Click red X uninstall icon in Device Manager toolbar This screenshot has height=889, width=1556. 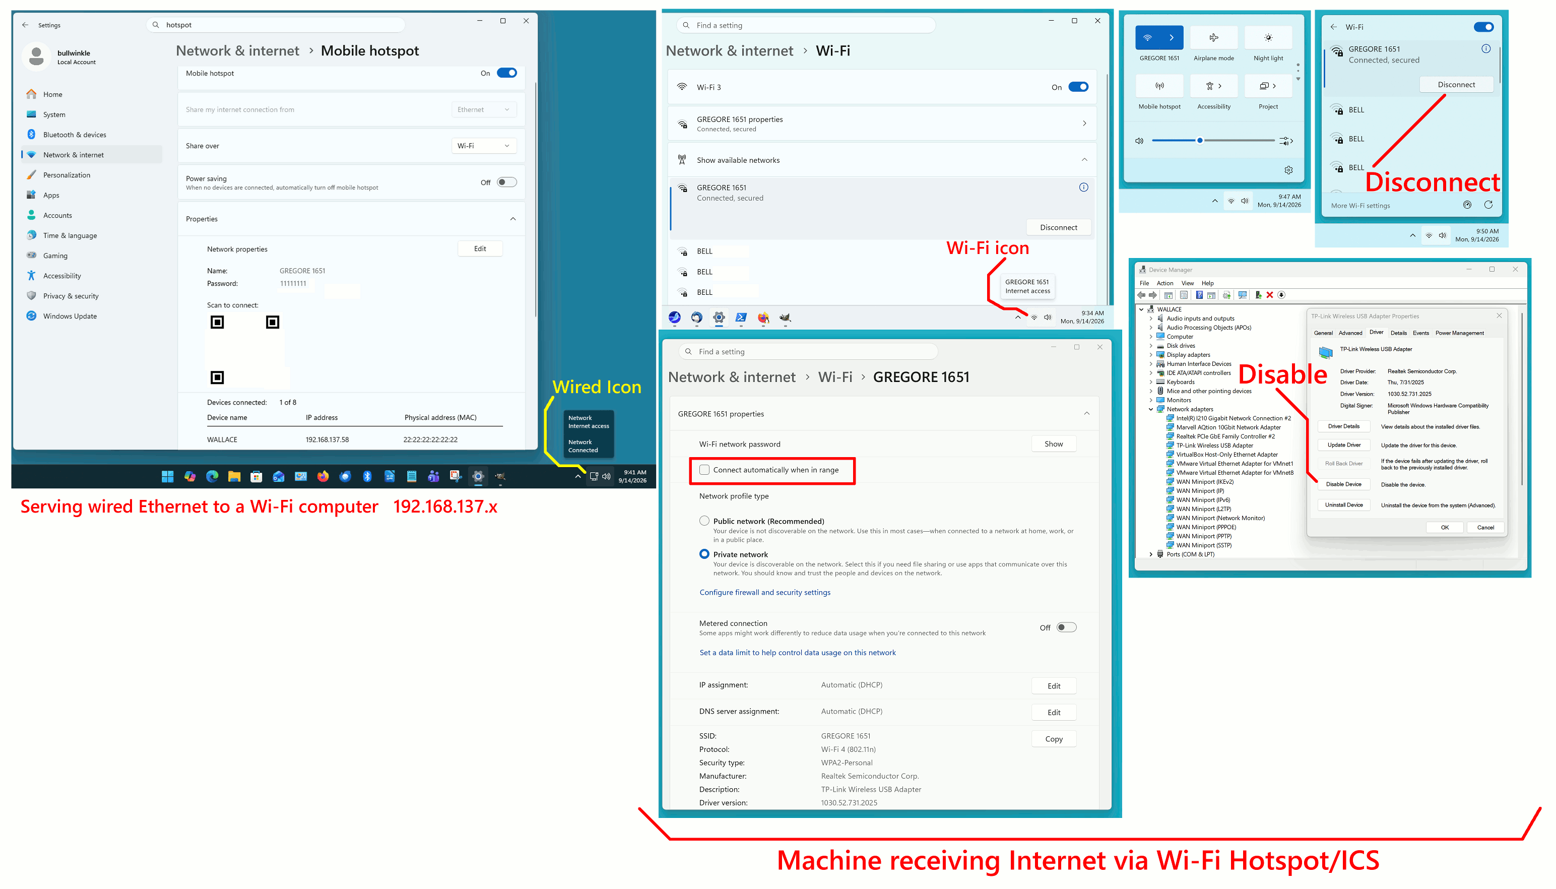[1270, 295]
